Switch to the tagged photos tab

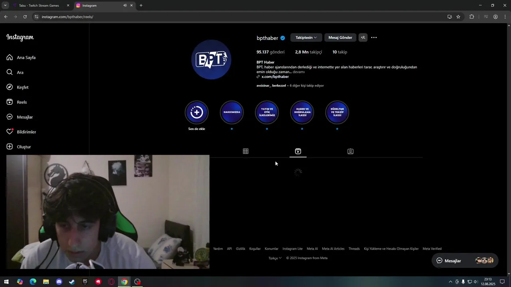351,151
